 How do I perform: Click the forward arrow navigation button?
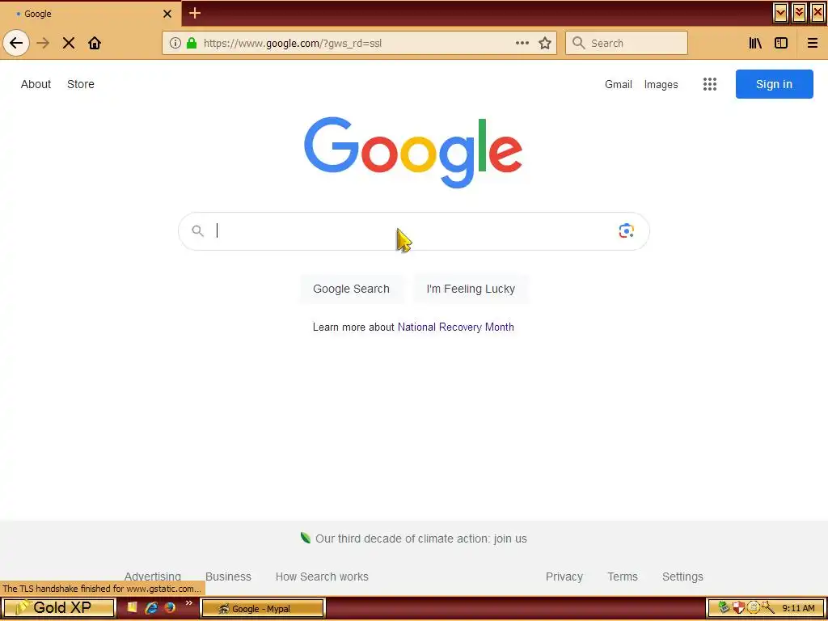pyautogui.click(x=44, y=44)
